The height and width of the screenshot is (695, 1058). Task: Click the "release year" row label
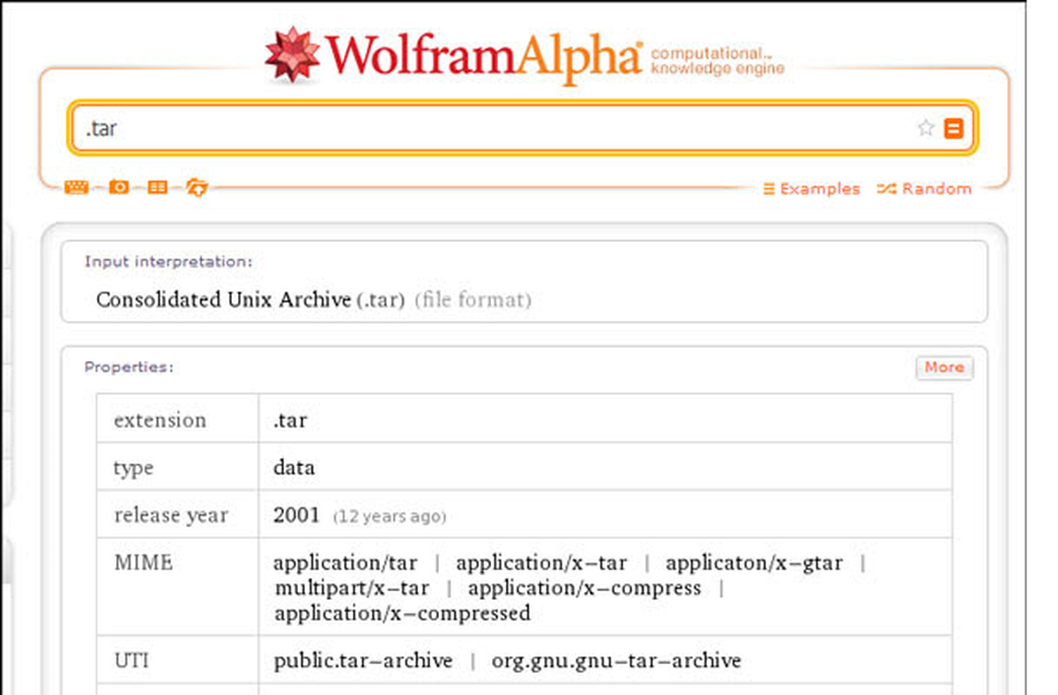point(171,515)
